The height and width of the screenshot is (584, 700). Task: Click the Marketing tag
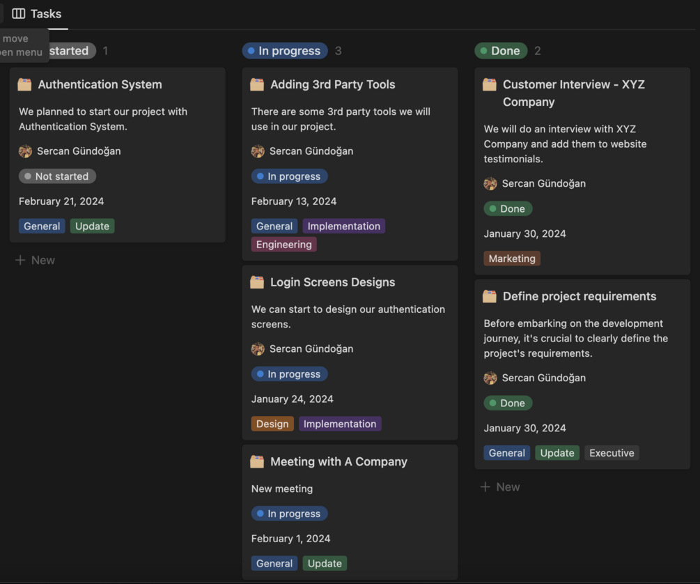[x=512, y=259]
